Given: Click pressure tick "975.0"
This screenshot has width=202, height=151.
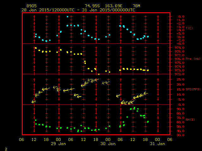Looking at the screenshot, I should (180, 63).
